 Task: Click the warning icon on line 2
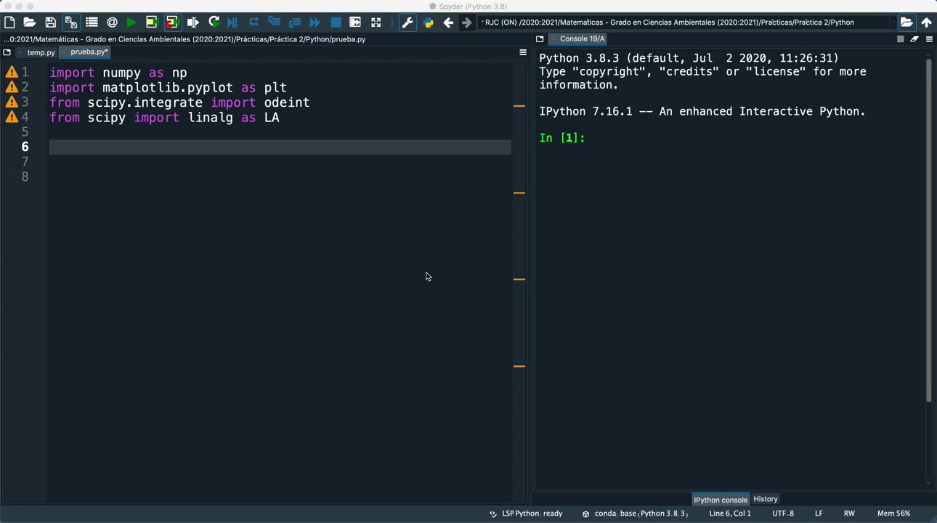[12, 87]
